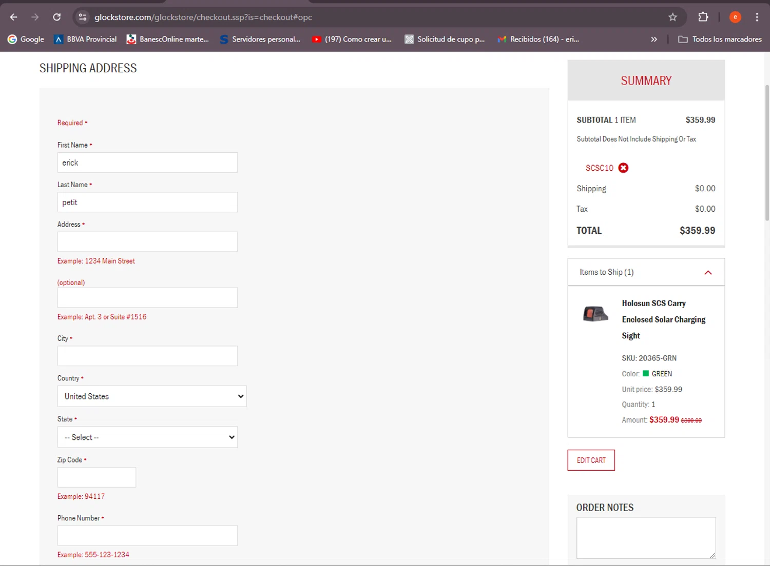Click the browser forward arrow
This screenshot has height=566, width=770.
coord(35,17)
